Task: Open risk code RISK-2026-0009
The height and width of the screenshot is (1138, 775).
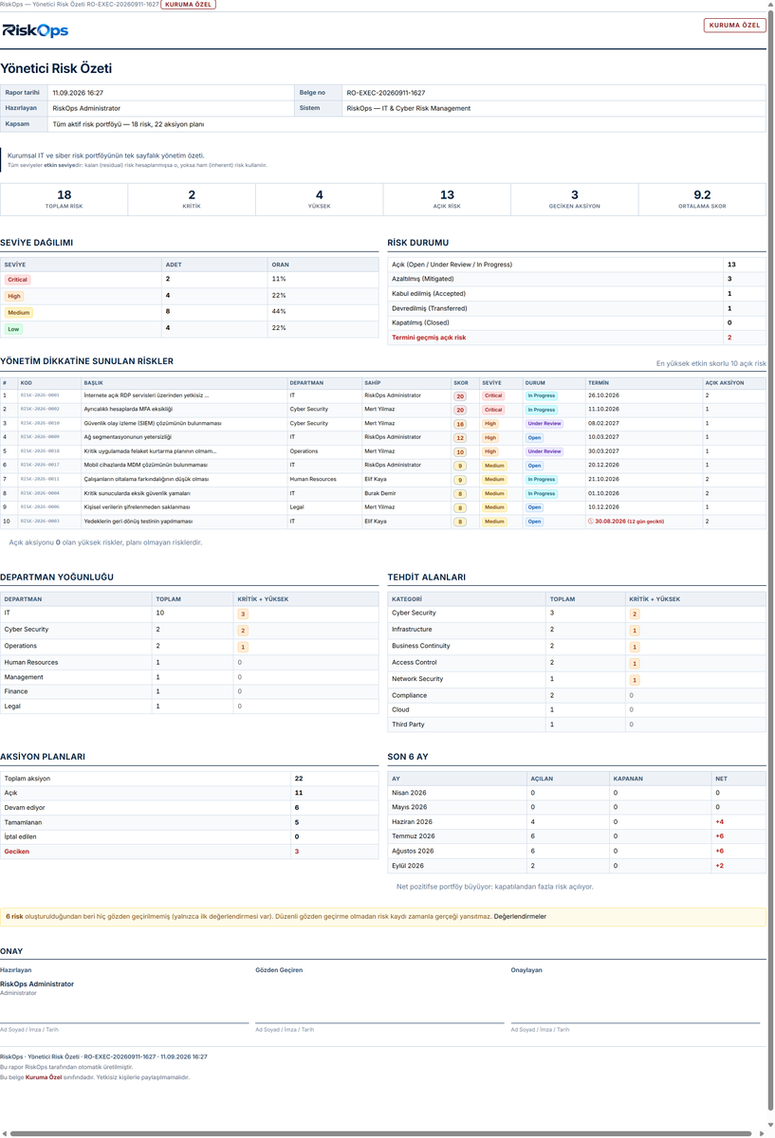Action: [x=40, y=437]
